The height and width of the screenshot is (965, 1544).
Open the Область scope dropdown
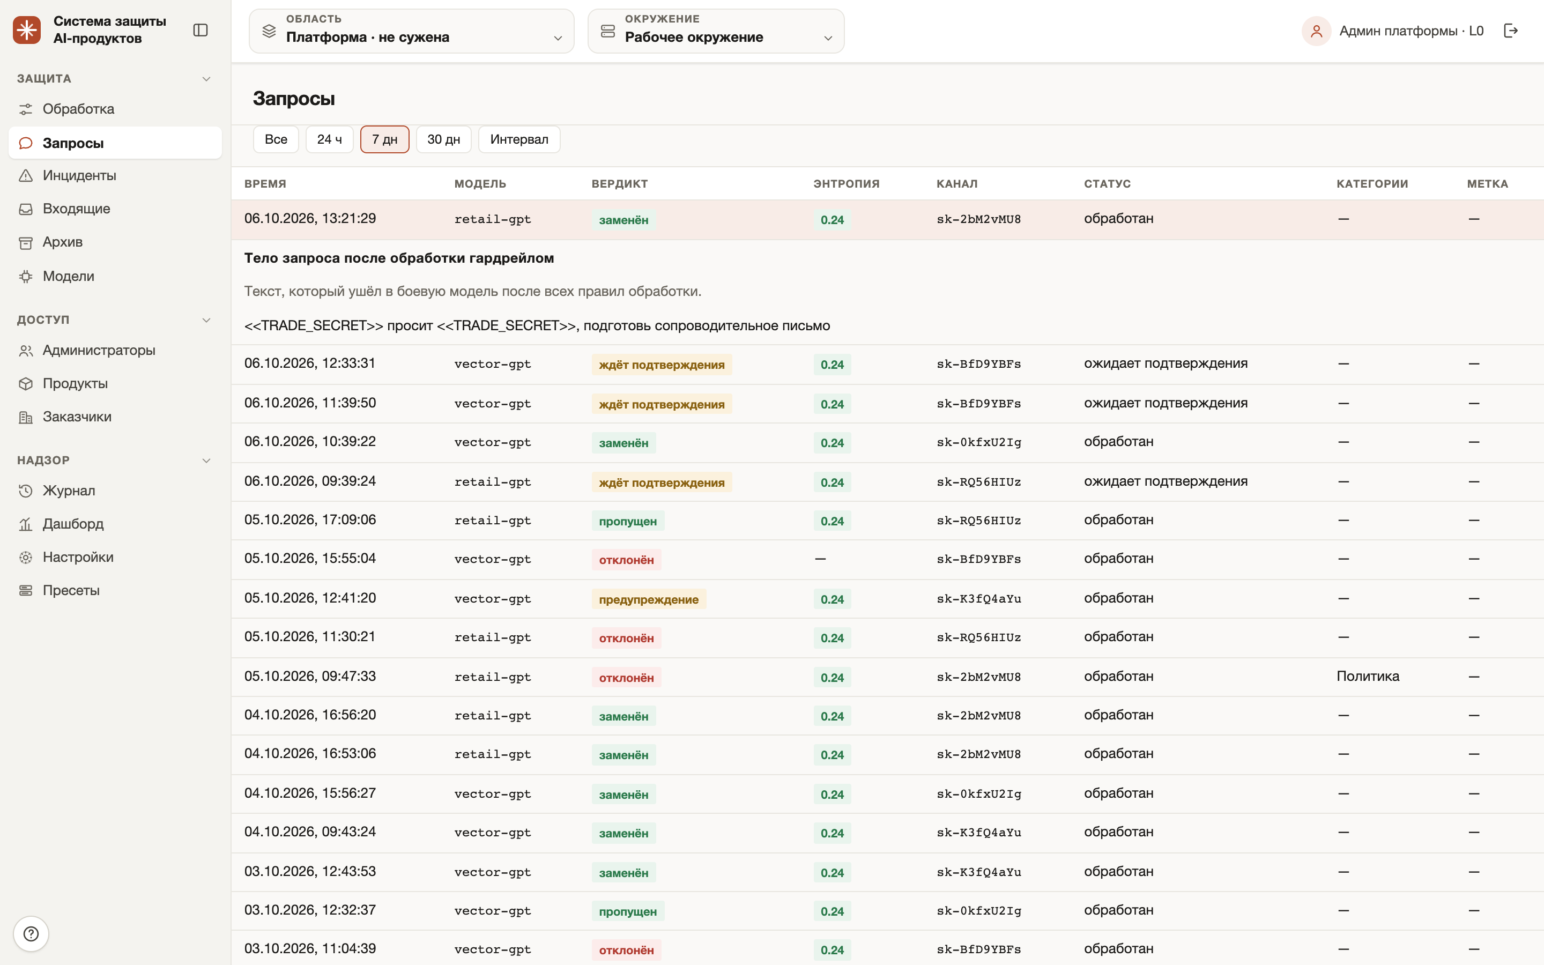point(412,31)
